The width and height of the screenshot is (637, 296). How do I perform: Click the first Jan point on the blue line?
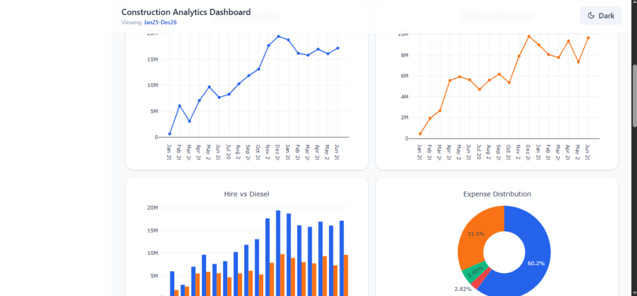[170, 134]
